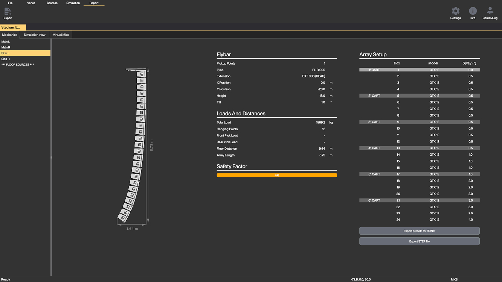Choose Side R array in the list
The height and width of the screenshot is (282, 502).
point(6,59)
